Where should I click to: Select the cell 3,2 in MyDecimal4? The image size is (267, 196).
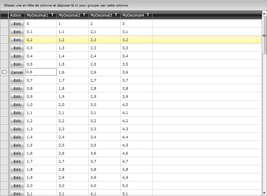tap(136, 40)
